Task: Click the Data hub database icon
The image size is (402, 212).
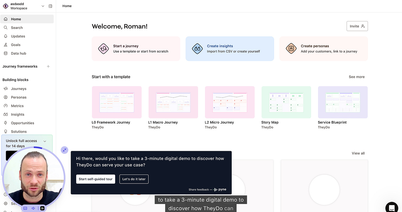Action: tap(6, 53)
